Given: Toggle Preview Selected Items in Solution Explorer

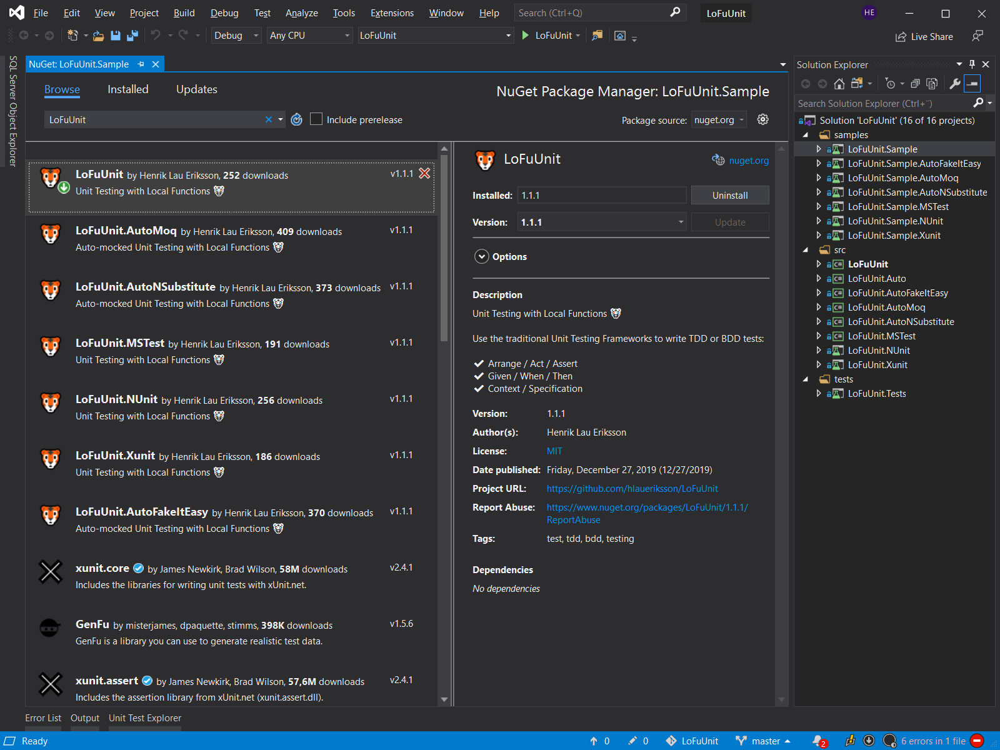Looking at the screenshot, I should (x=972, y=84).
